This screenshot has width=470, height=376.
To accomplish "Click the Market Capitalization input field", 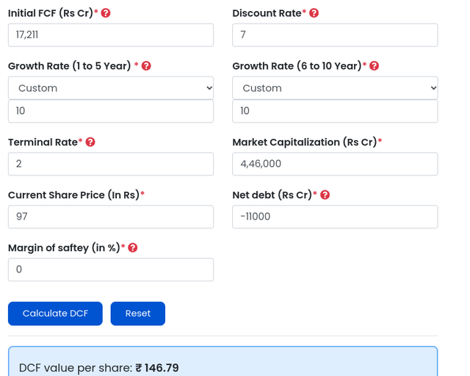I will pyautogui.click(x=335, y=164).
